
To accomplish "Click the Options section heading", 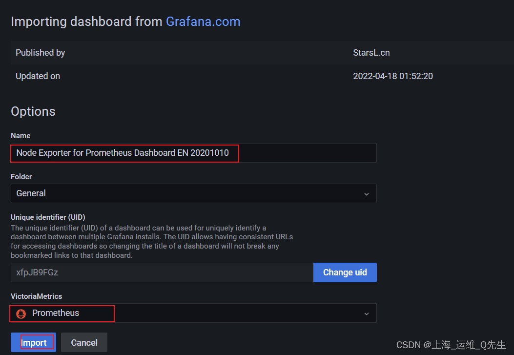I will 33,111.
